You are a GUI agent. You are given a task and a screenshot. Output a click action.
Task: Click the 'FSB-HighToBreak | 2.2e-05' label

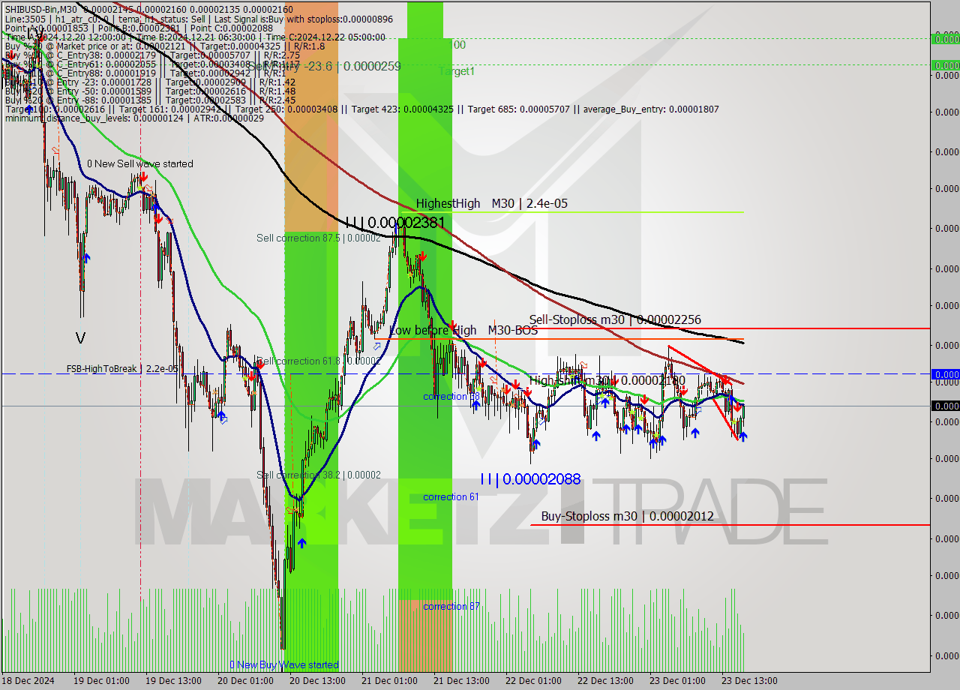click(122, 368)
